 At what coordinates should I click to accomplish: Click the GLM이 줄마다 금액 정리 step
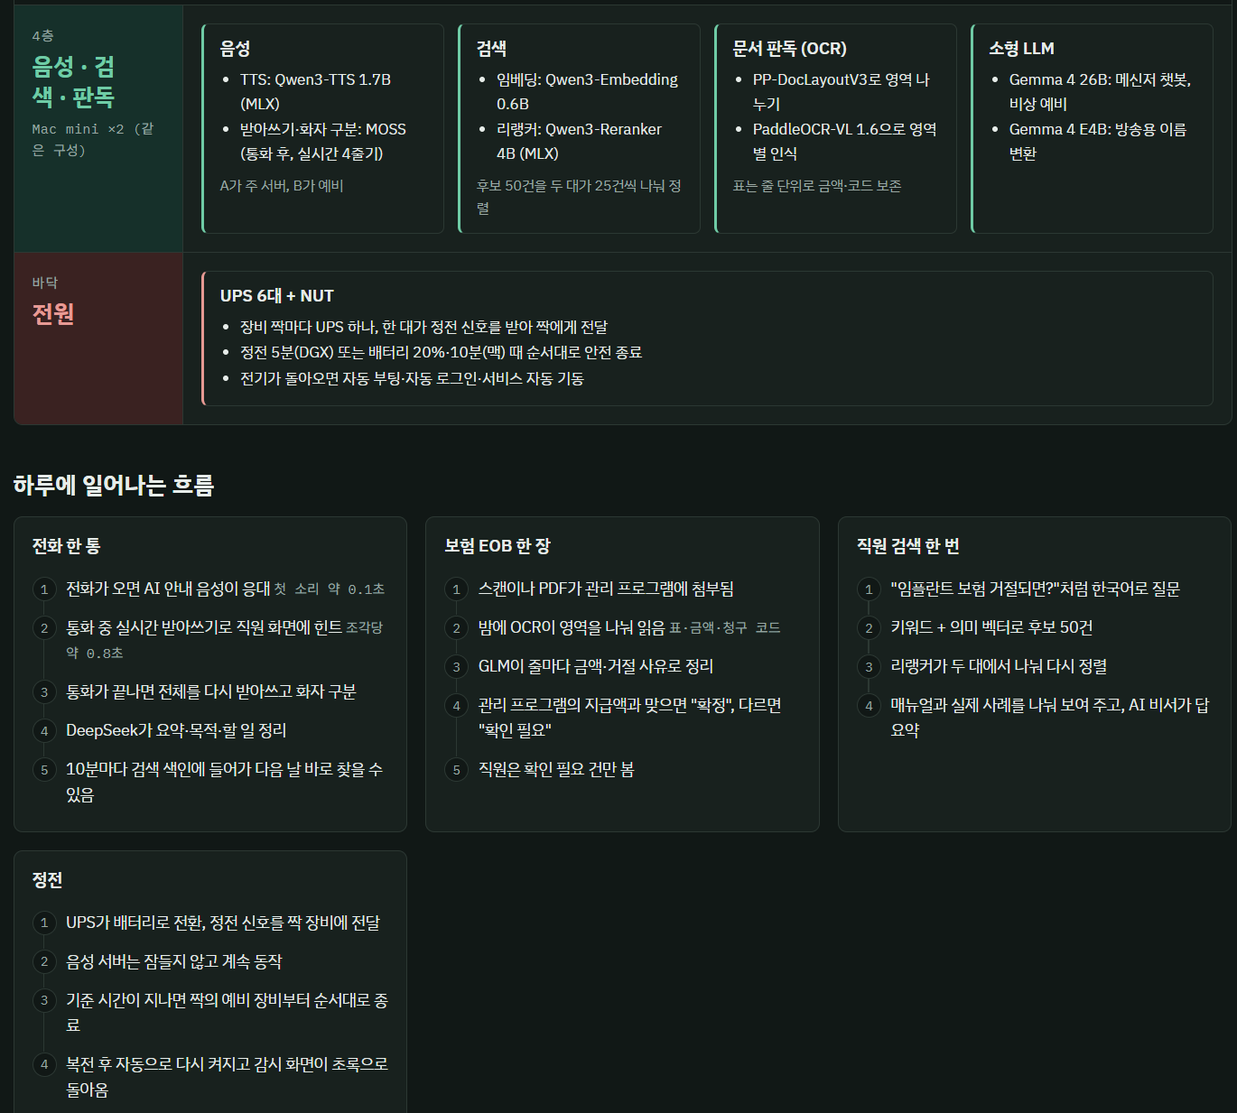pos(596,666)
